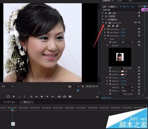Toggle Skin Detail animation stopwatch
Viewport: 148px width, 129px height.
pyautogui.click(x=108, y=32)
